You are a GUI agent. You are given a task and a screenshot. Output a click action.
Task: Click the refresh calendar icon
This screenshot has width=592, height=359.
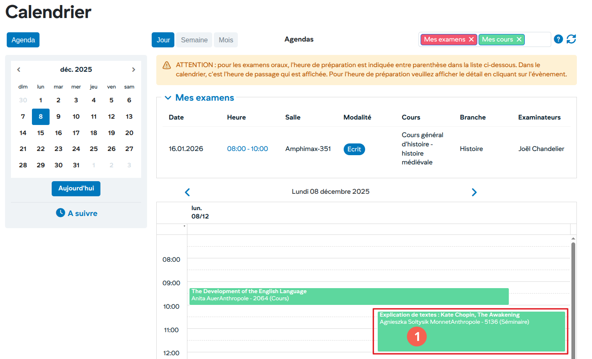[571, 39]
